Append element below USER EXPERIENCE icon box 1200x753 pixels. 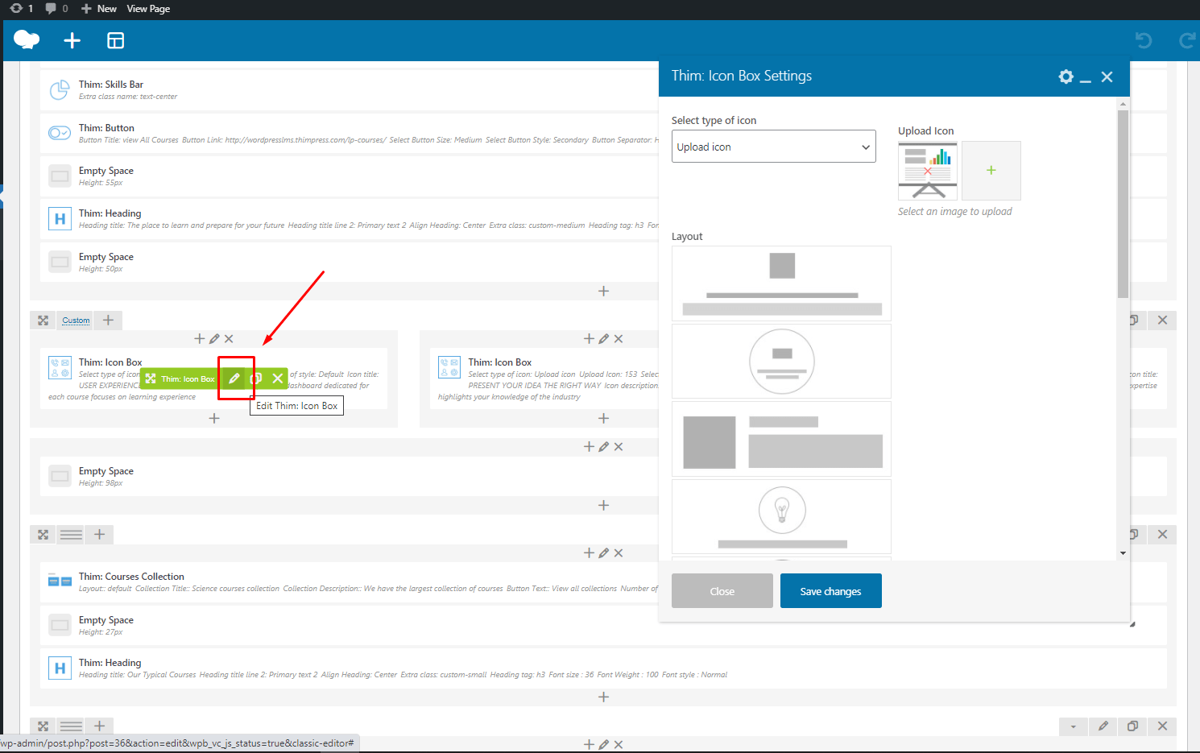tap(214, 418)
